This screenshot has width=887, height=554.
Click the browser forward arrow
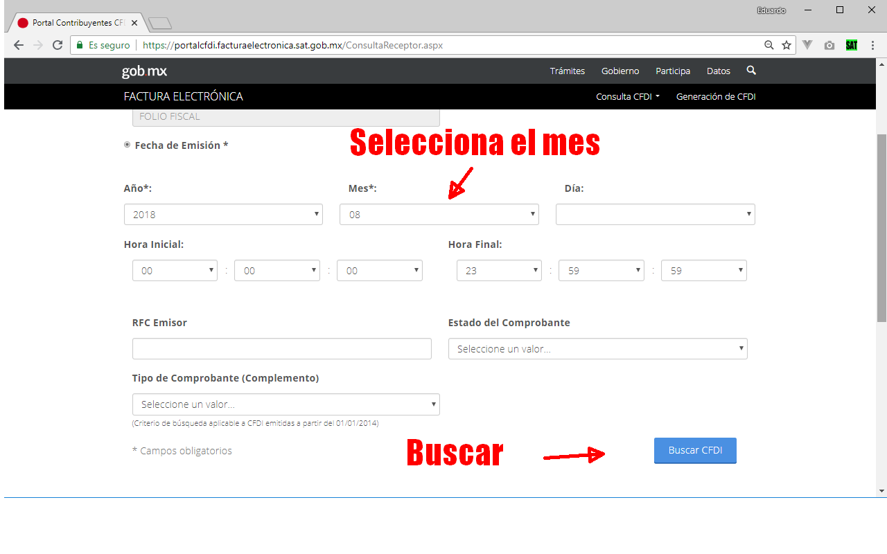pyautogui.click(x=38, y=45)
